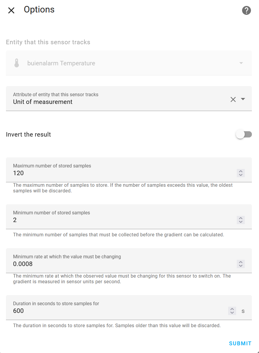This screenshot has width=259, height=353.
Task: Click the Invert the result label
Action: tap(29, 134)
